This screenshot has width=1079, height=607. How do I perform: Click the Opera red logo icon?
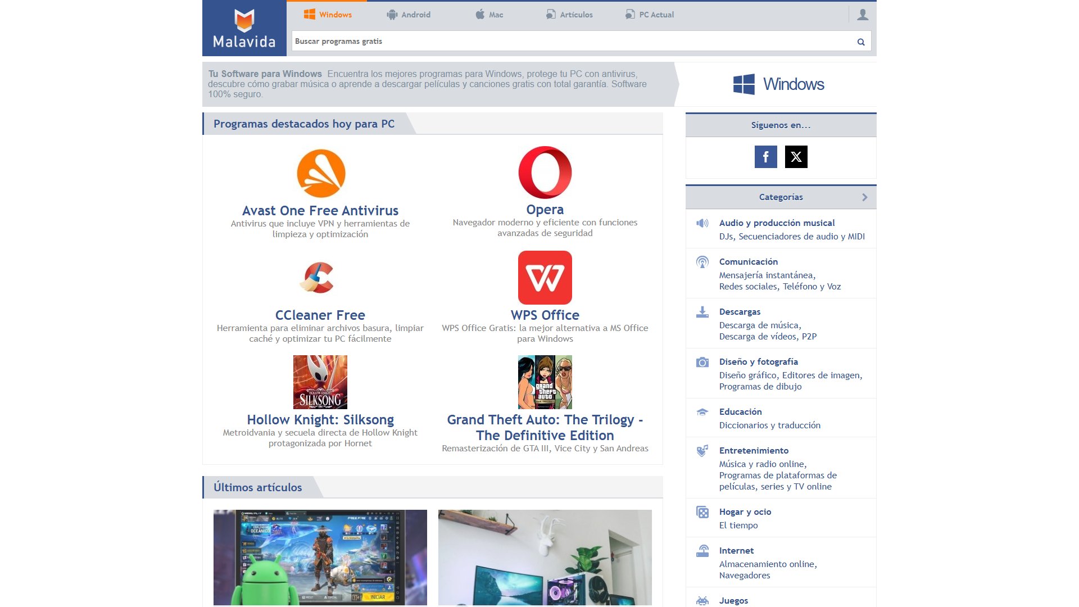545,173
